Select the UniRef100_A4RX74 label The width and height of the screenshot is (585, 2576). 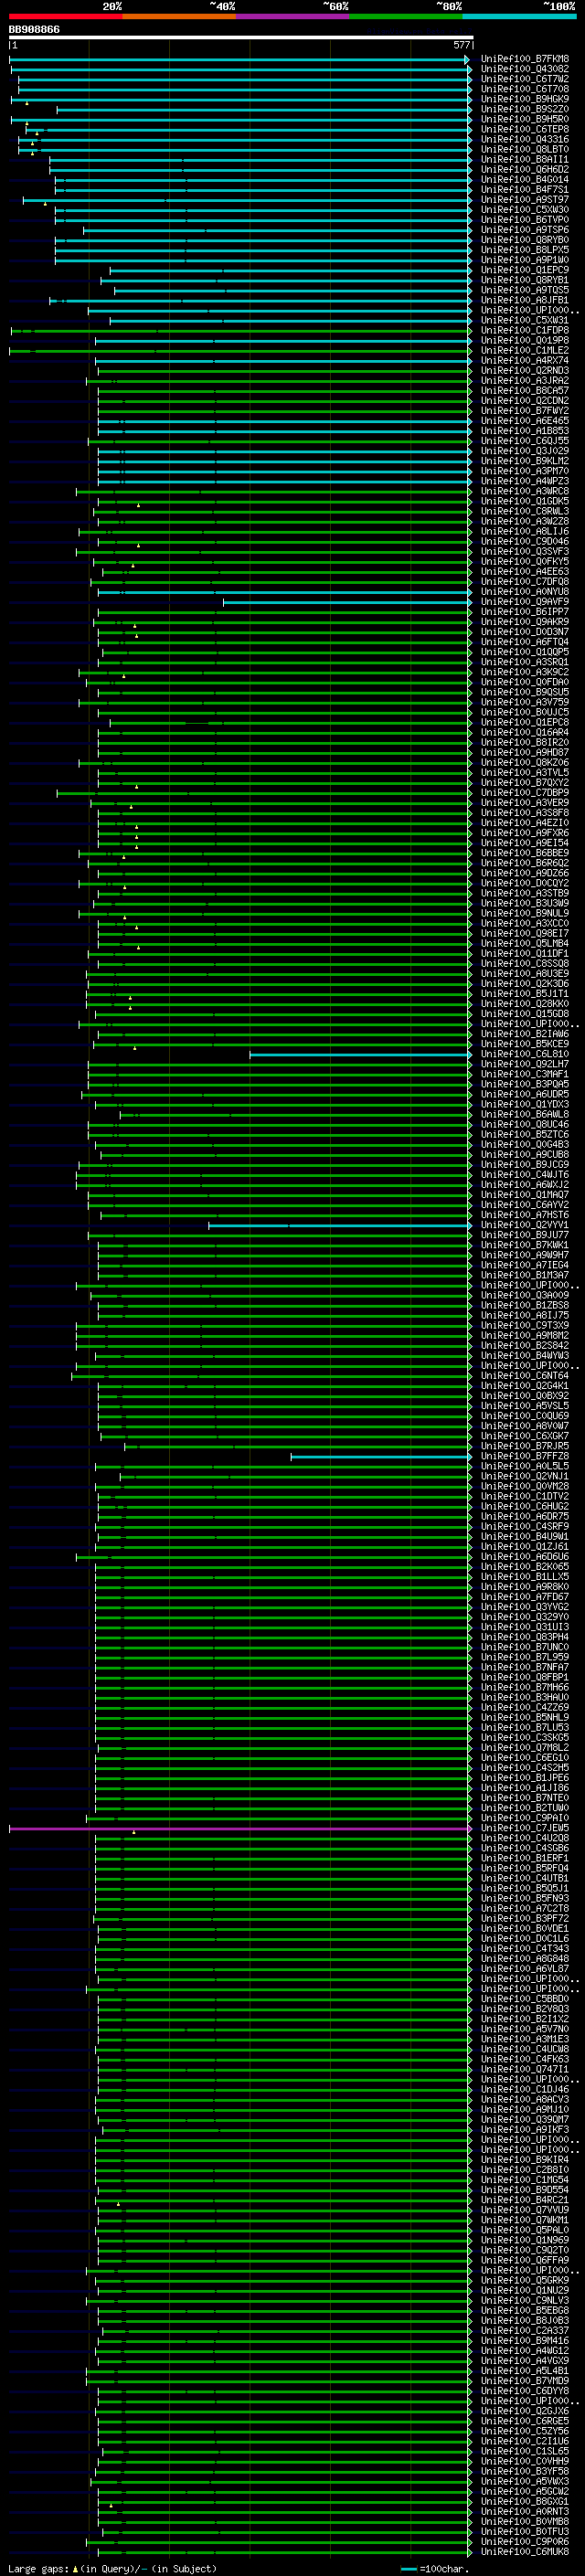click(x=525, y=361)
